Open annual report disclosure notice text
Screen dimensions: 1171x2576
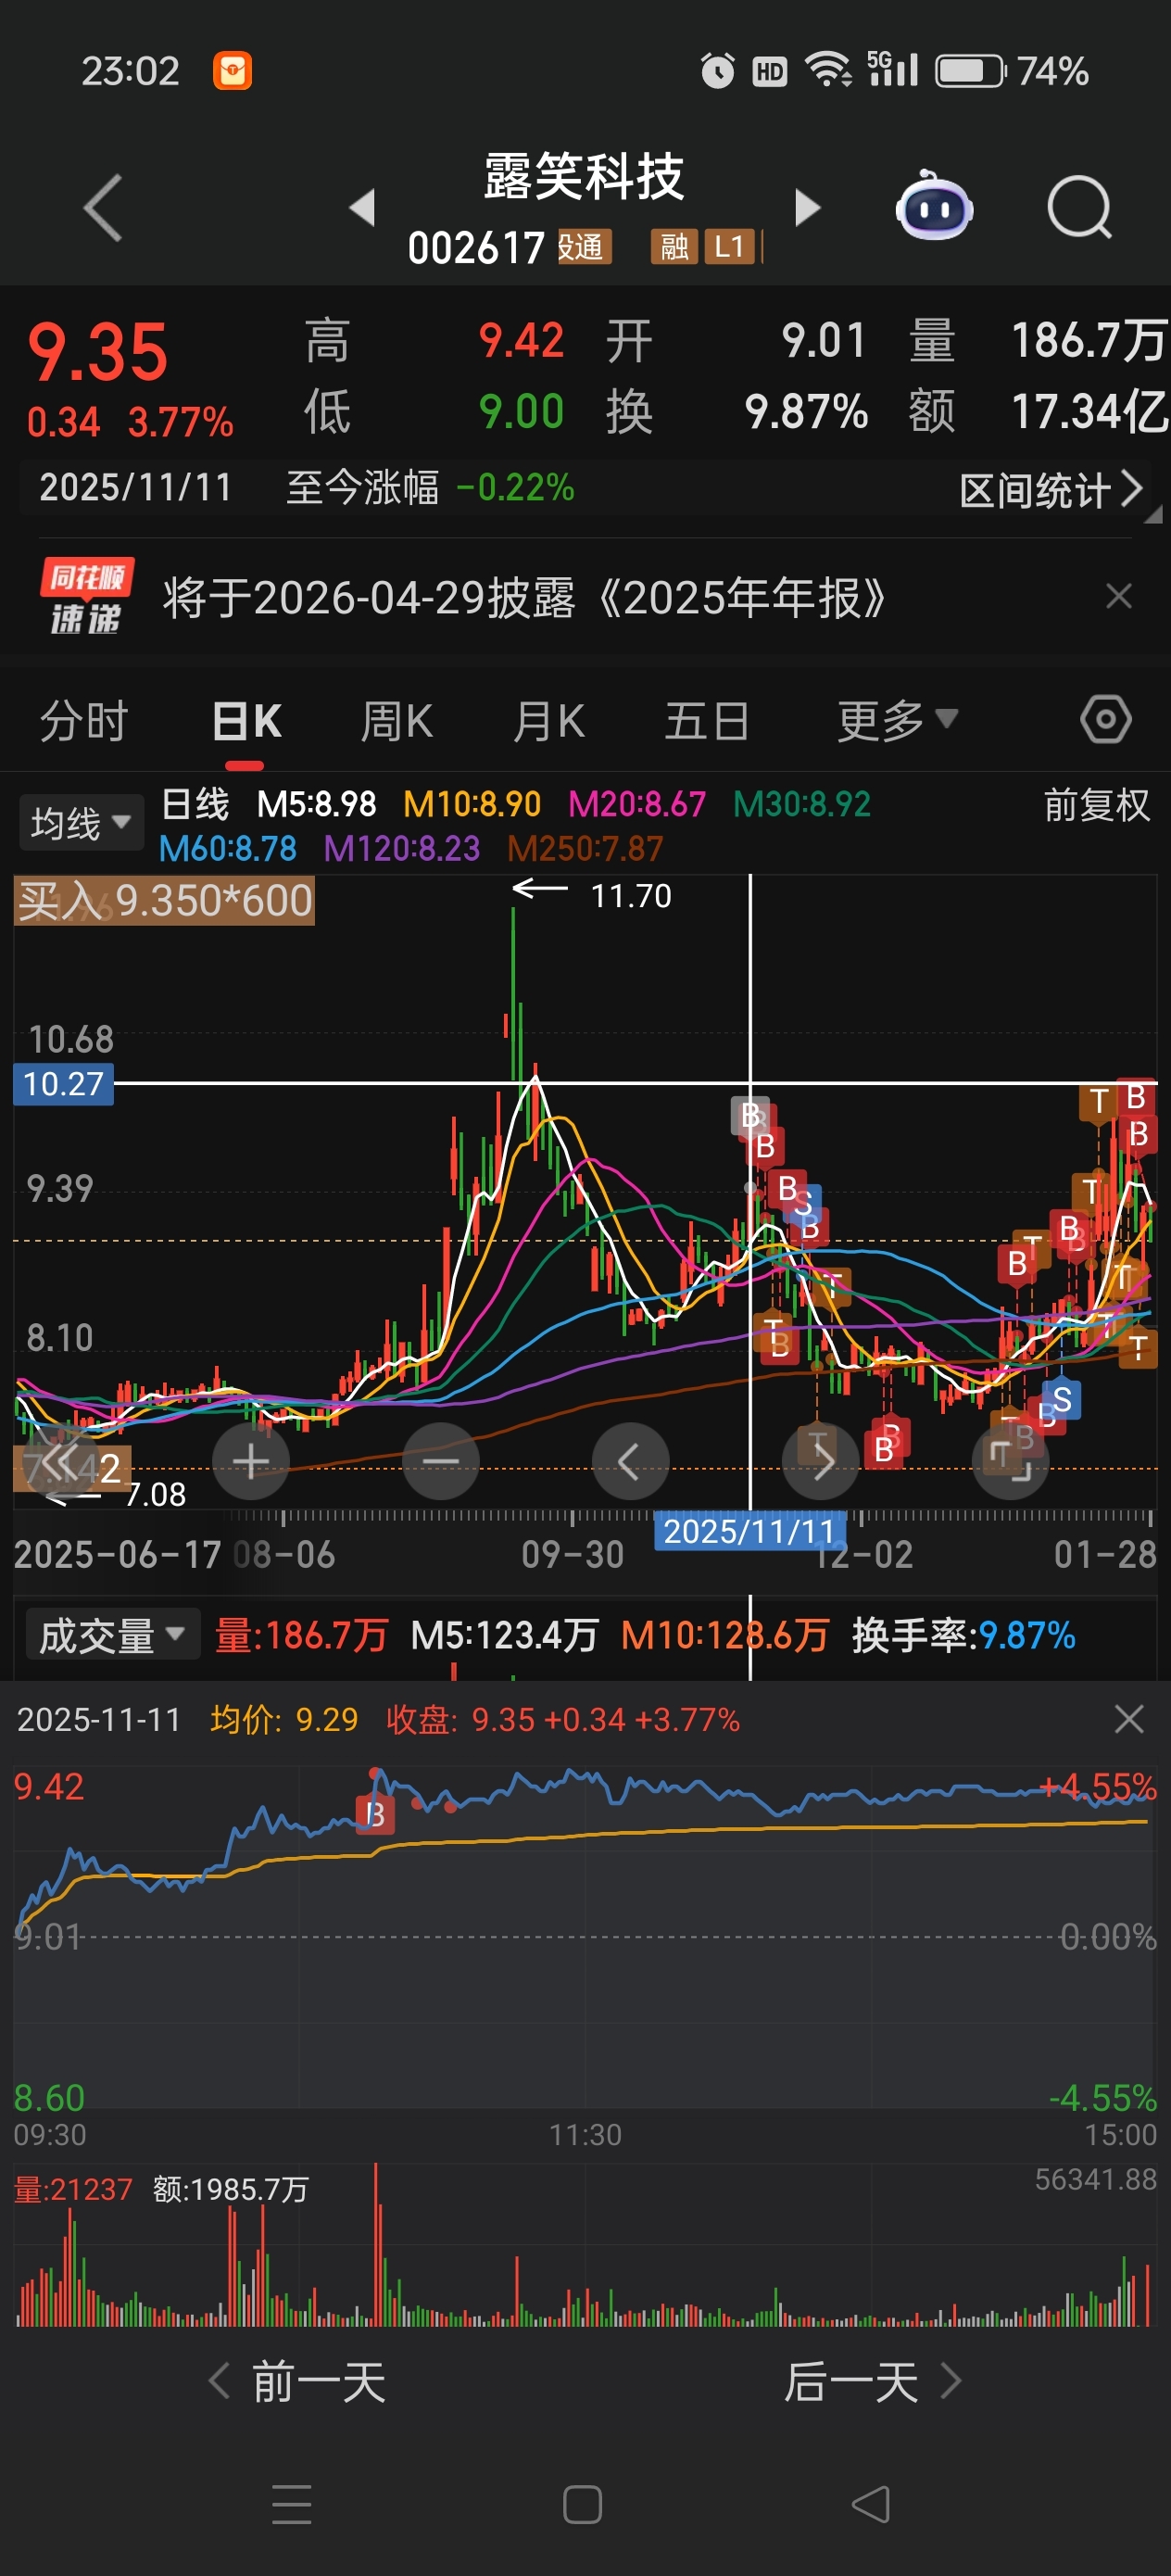tap(524, 598)
